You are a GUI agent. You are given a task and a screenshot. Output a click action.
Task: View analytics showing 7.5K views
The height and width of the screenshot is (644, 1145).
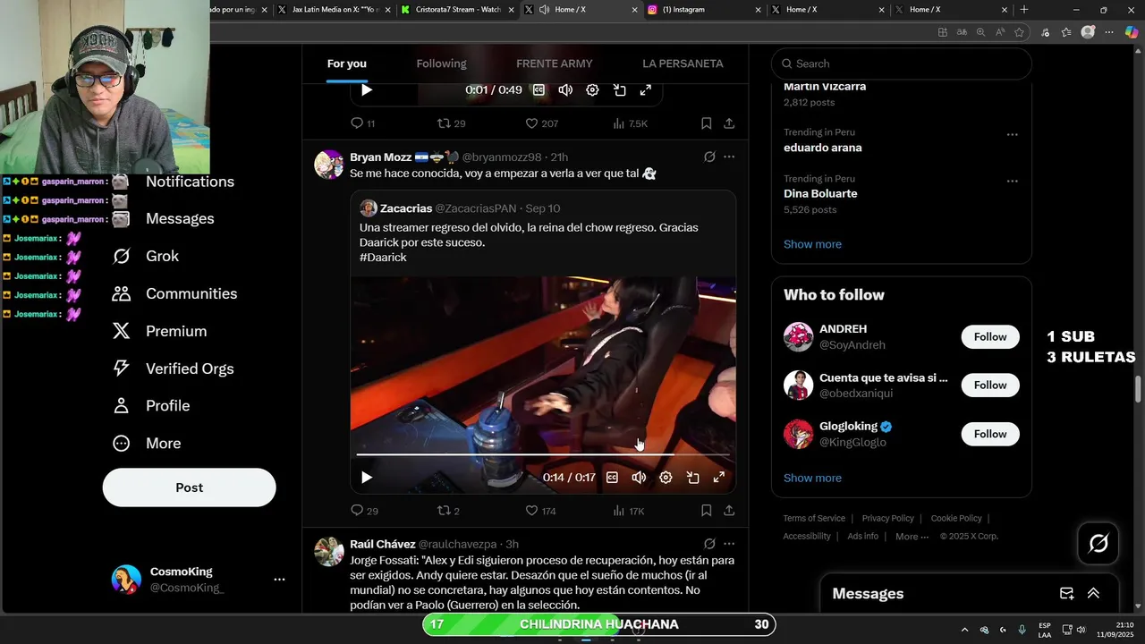[x=630, y=123]
